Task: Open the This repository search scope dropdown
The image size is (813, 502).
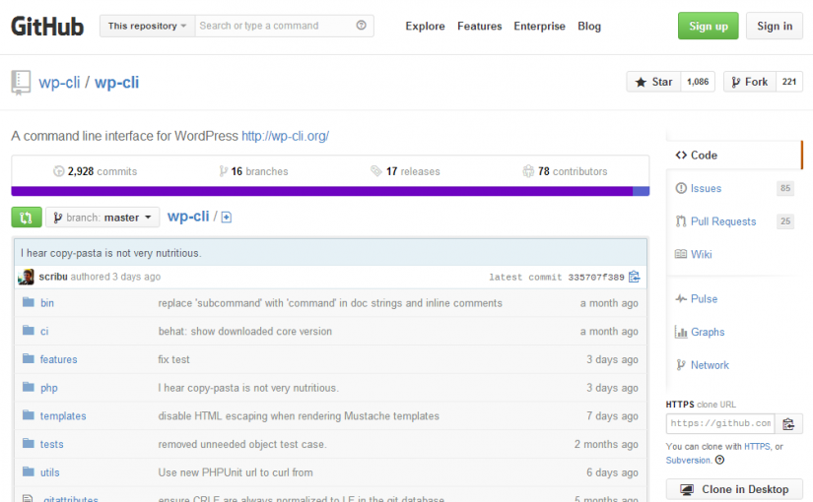Action: pos(147,26)
